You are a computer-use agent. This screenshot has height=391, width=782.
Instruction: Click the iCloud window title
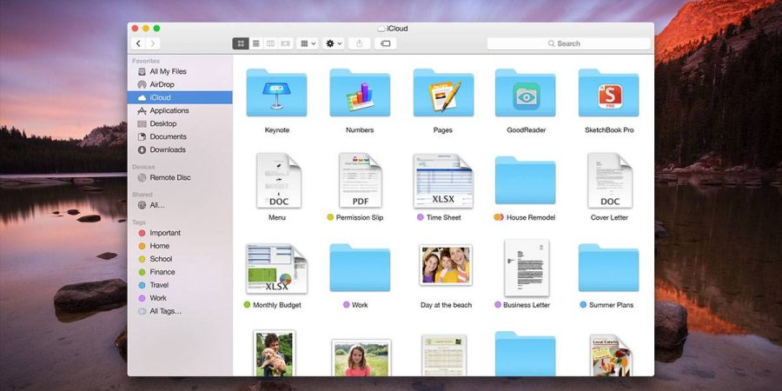[397, 29]
